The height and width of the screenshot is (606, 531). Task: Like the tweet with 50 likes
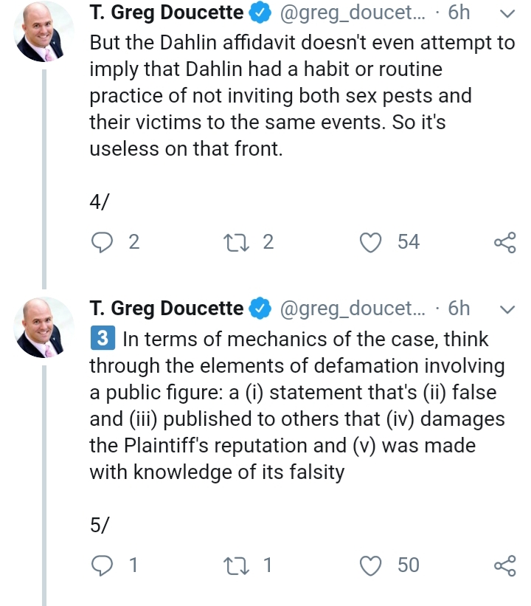[370, 566]
